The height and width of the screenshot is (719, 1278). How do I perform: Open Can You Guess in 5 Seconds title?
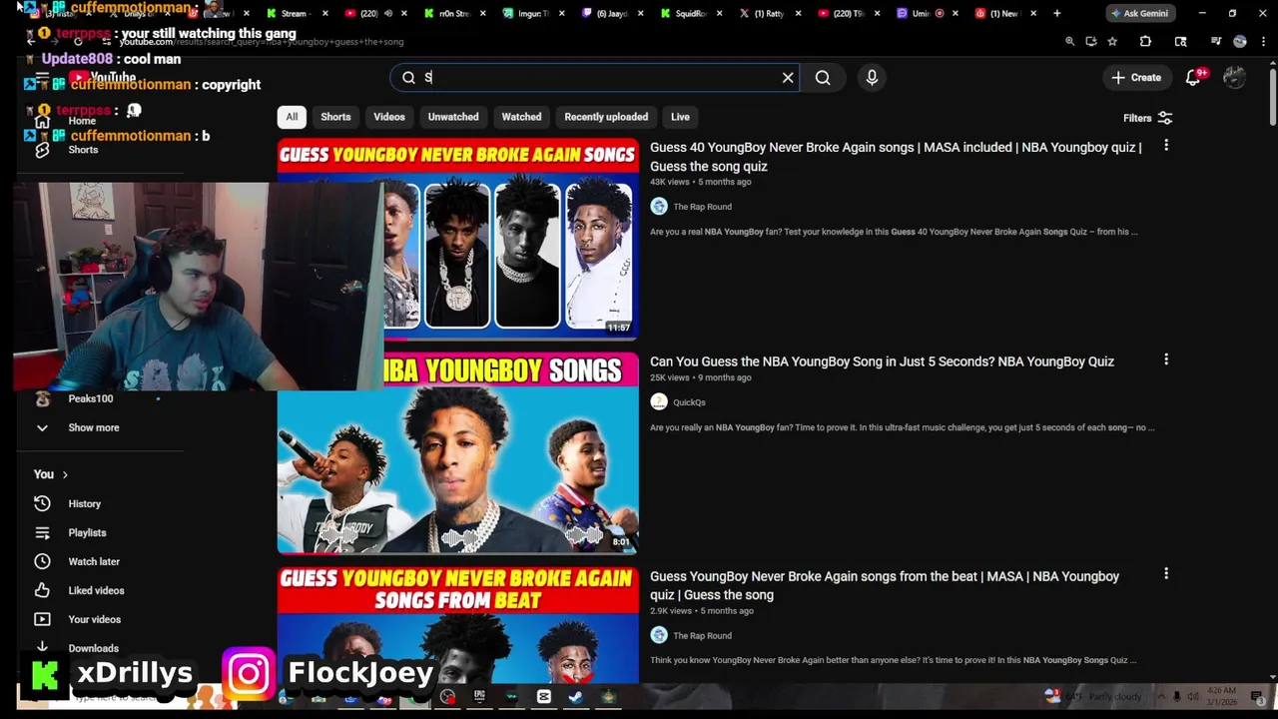[x=882, y=361]
